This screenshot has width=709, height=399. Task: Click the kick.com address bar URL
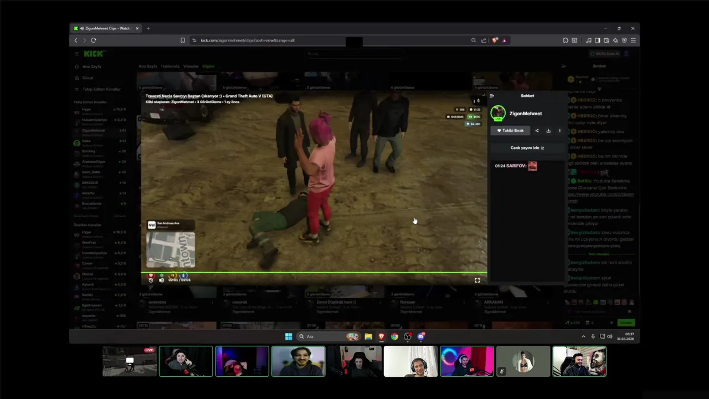coord(248,40)
